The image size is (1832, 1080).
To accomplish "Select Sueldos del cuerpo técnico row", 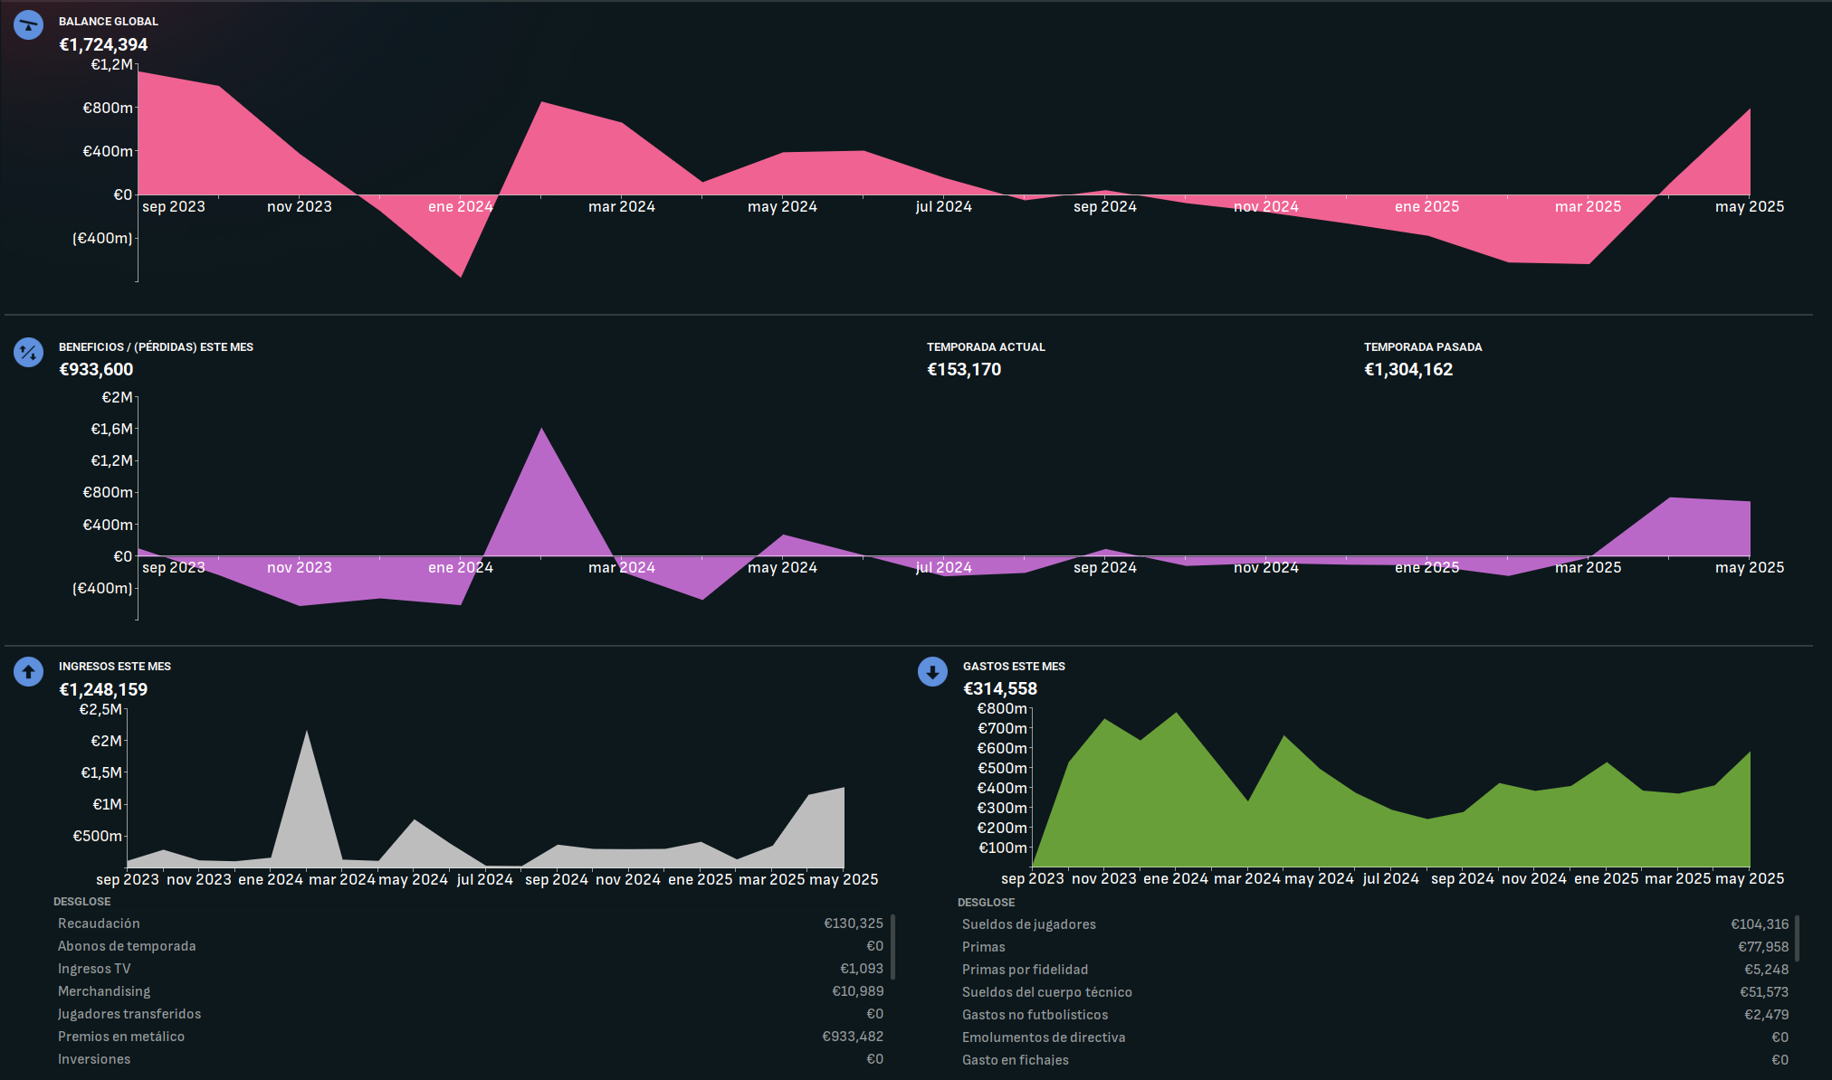I will [1375, 992].
